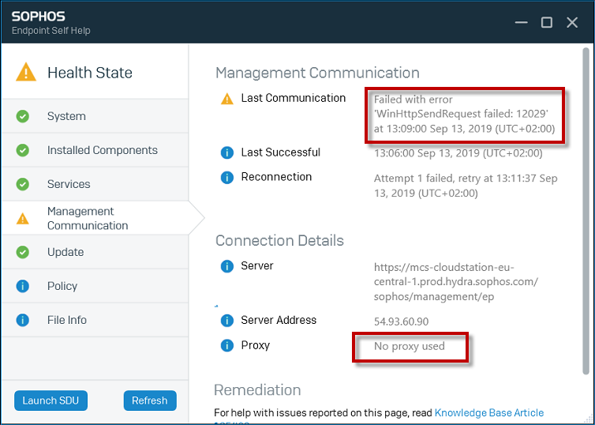
Task: Click the vertical scrollbar on the right
Action: point(586,211)
